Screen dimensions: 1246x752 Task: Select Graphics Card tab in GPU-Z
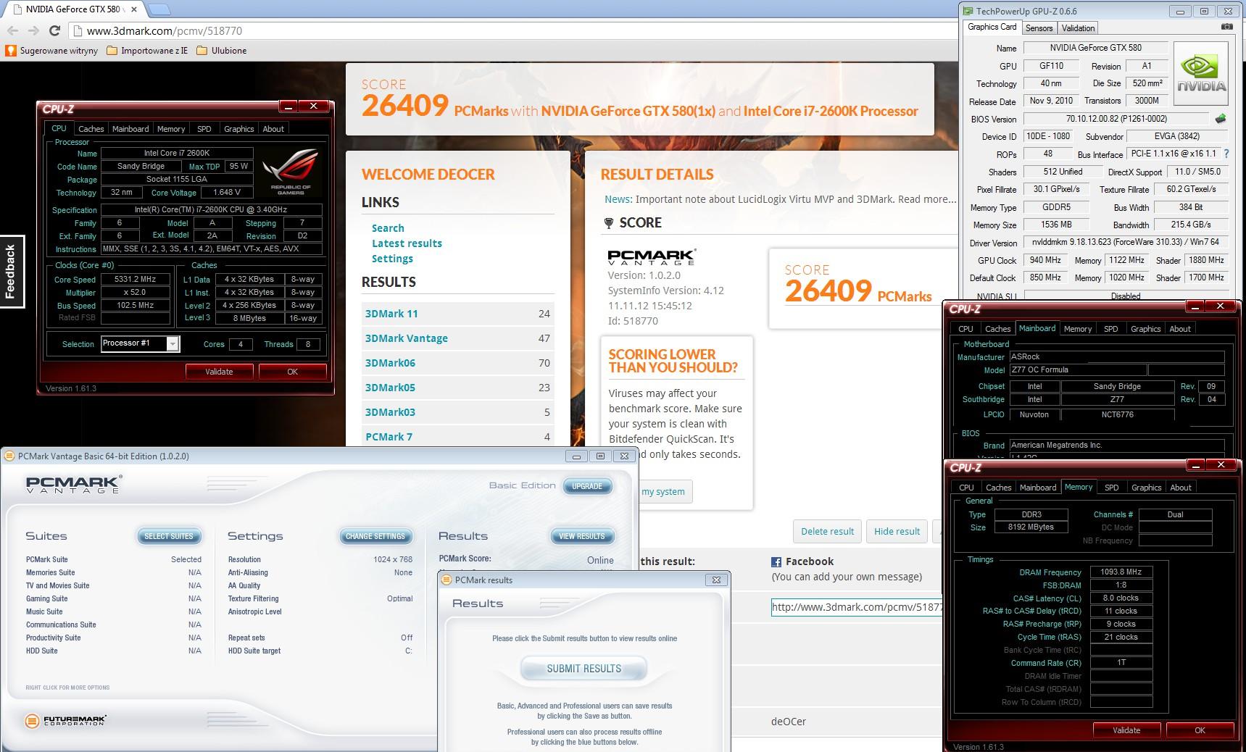click(x=992, y=27)
